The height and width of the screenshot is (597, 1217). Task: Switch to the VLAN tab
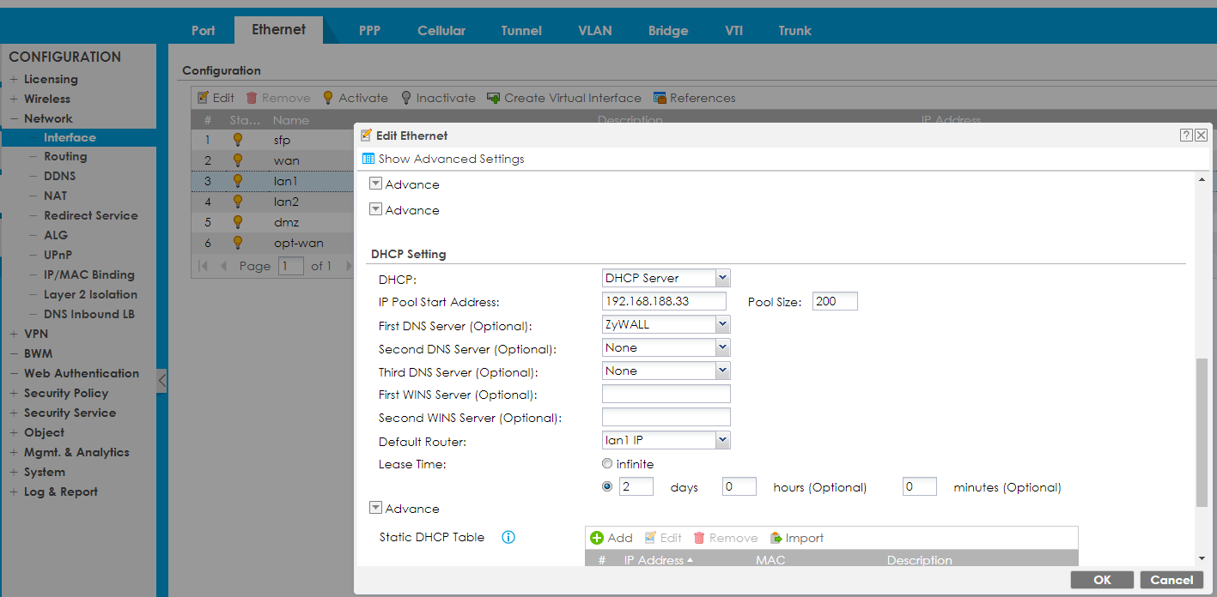click(x=594, y=30)
